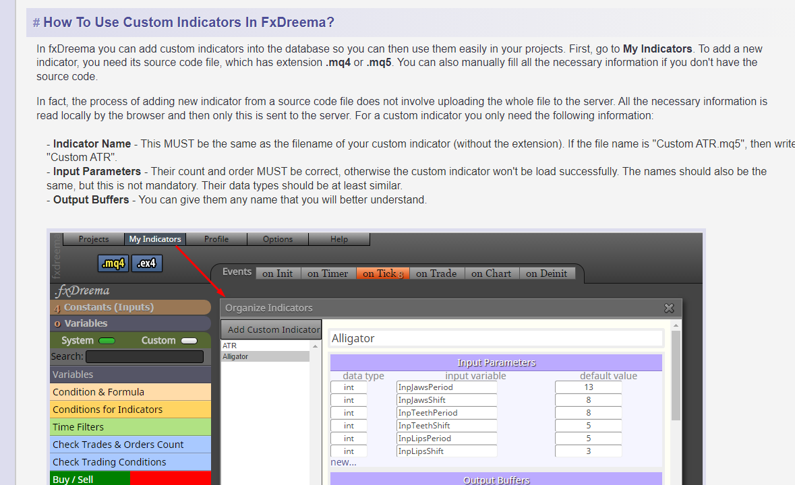Click the .ex4 compile icon
The height and width of the screenshot is (485, 795).
coord(147,263)
